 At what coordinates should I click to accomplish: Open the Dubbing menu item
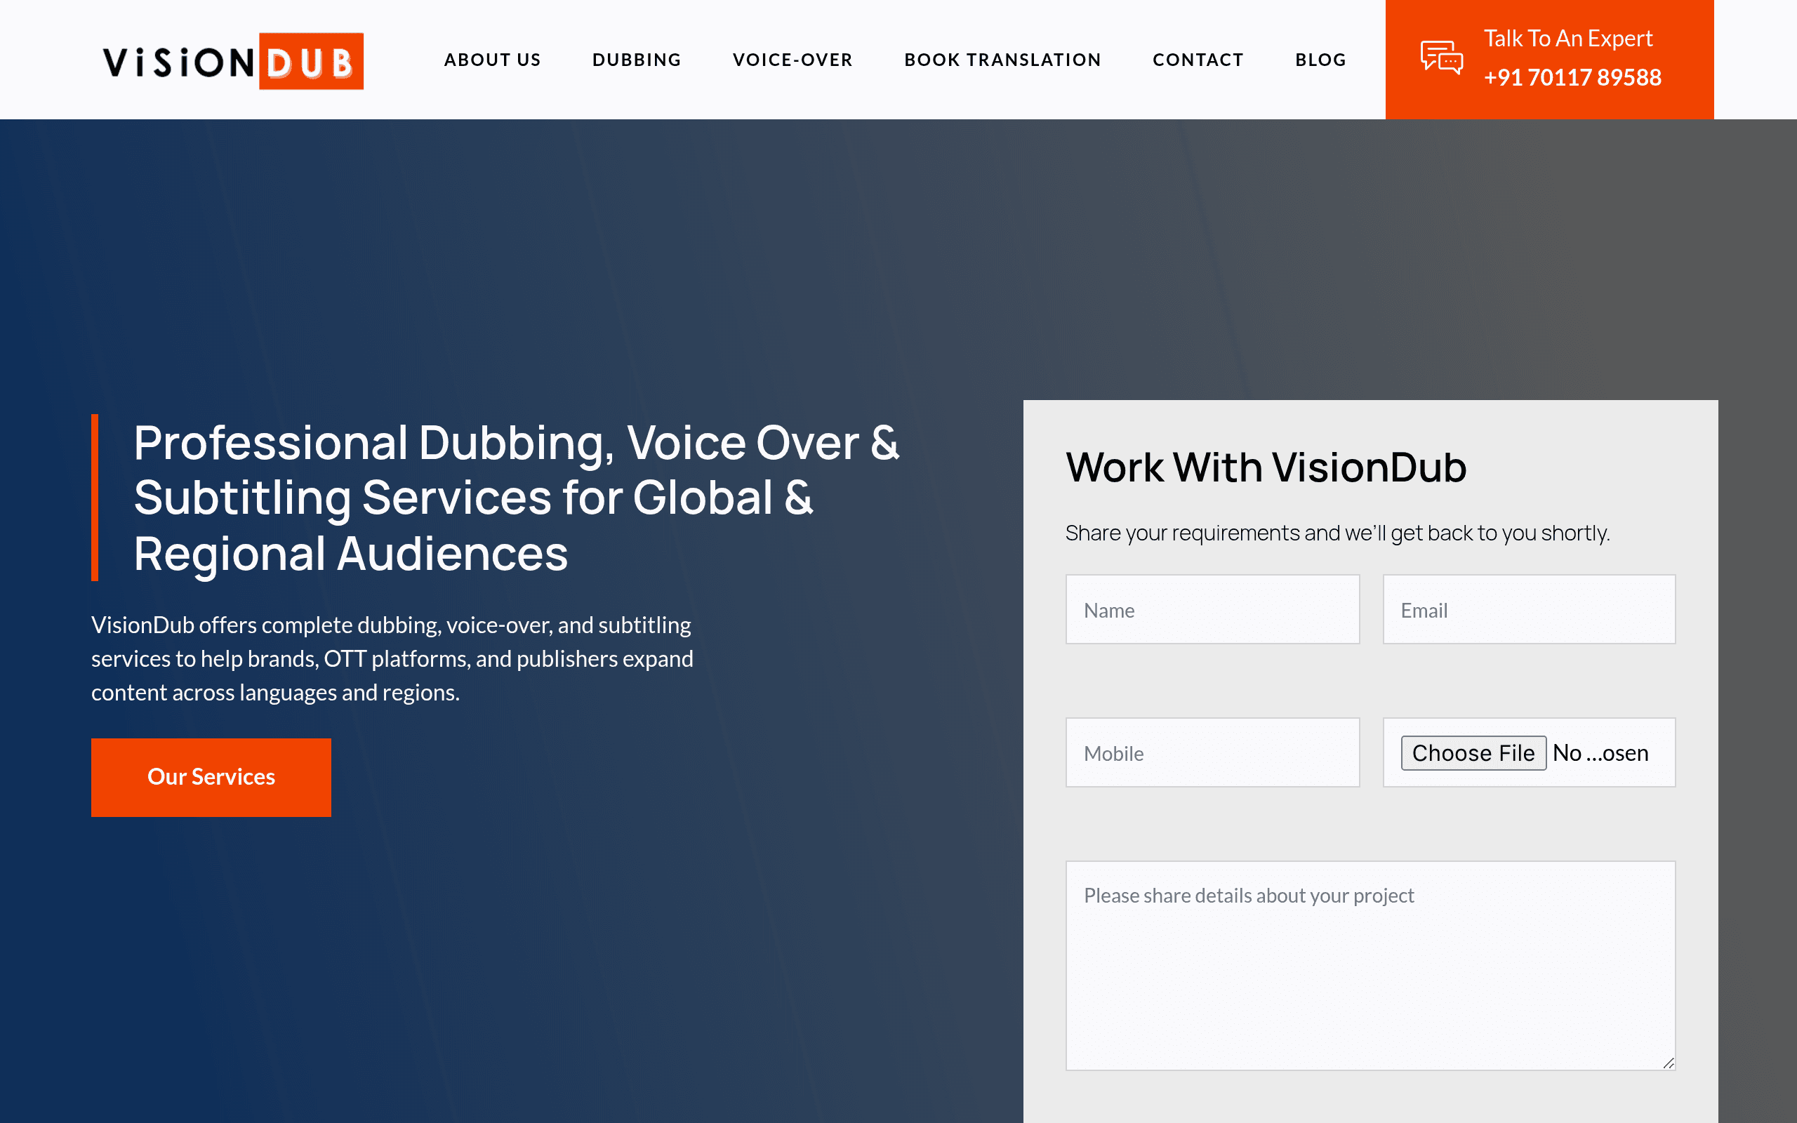[x=637, y=60]
